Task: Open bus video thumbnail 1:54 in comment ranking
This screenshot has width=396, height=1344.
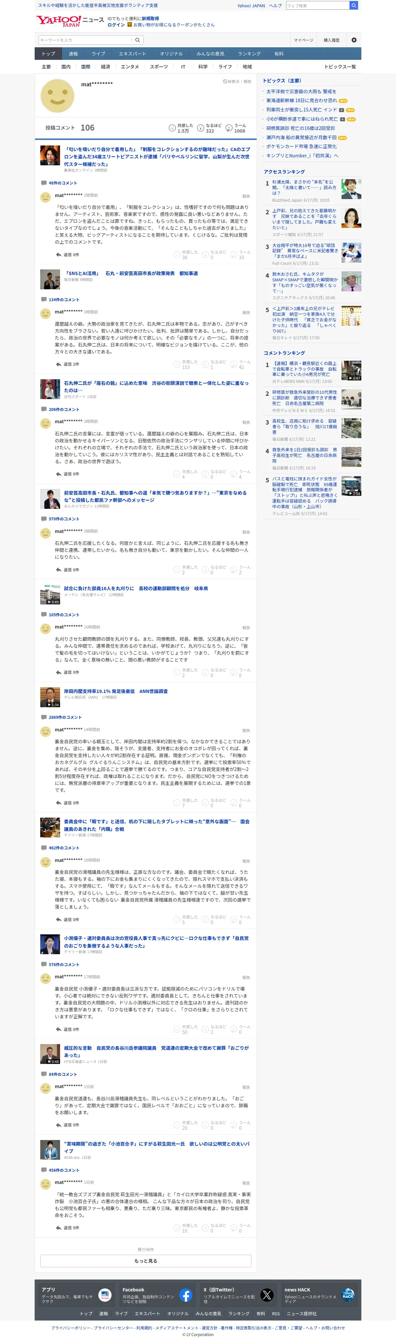Action: point(351,486)
